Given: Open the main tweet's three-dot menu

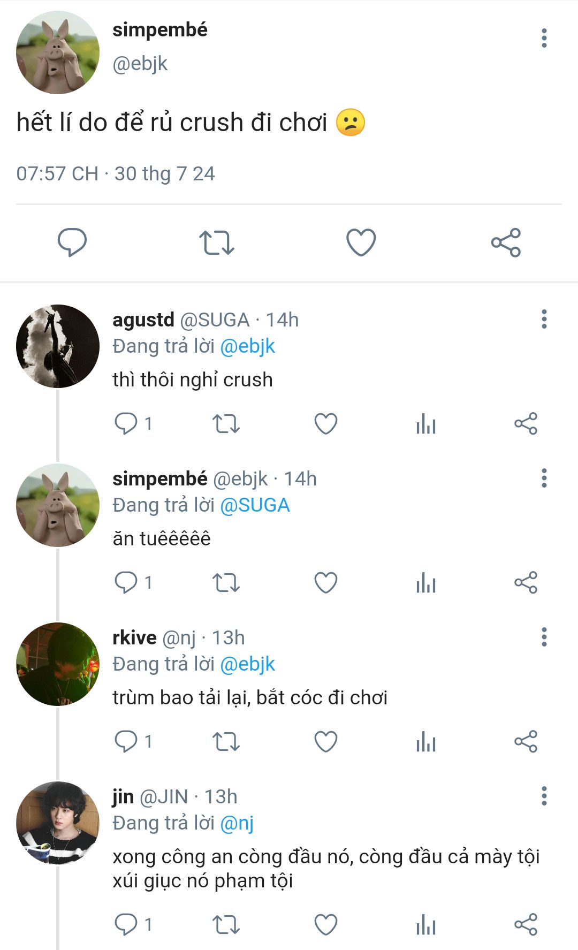Looking at the screenshot, I should pos(544,38).
